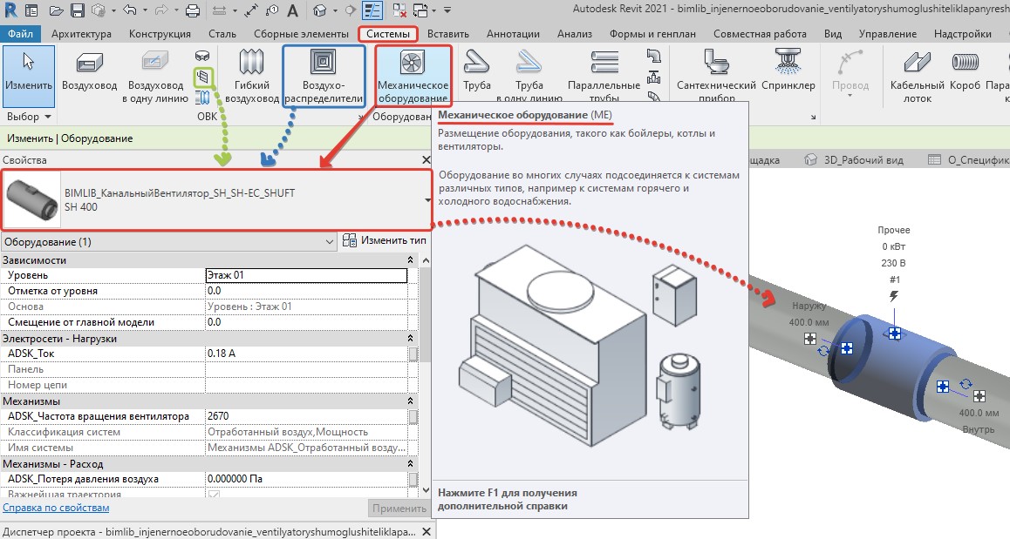Open the Справка по свойствам help link

click(x=56, y=508)
